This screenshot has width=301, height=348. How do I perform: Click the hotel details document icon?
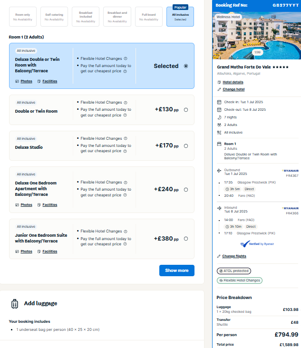point(219,82)
